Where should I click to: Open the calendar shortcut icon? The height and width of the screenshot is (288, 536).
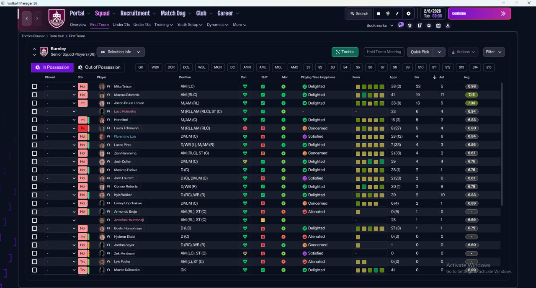pyautogui.click(x=438, y=26)
